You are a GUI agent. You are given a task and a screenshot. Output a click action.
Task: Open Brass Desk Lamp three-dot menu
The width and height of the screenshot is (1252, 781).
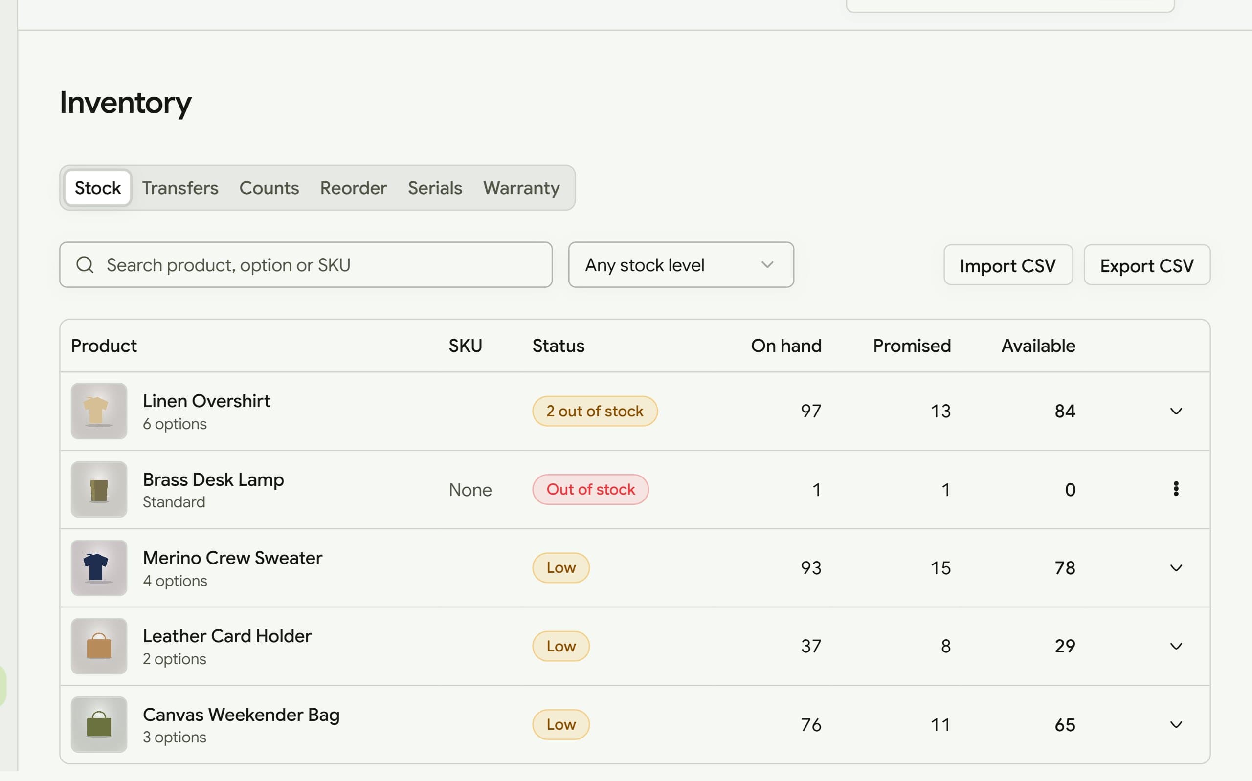point(1176,489)
